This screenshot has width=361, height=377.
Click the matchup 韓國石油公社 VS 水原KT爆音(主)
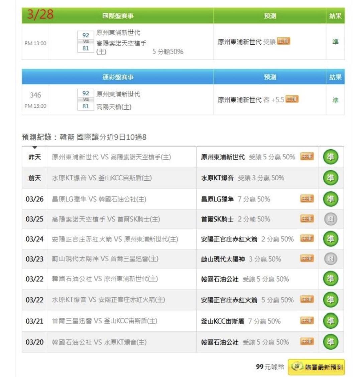point(99,342)
